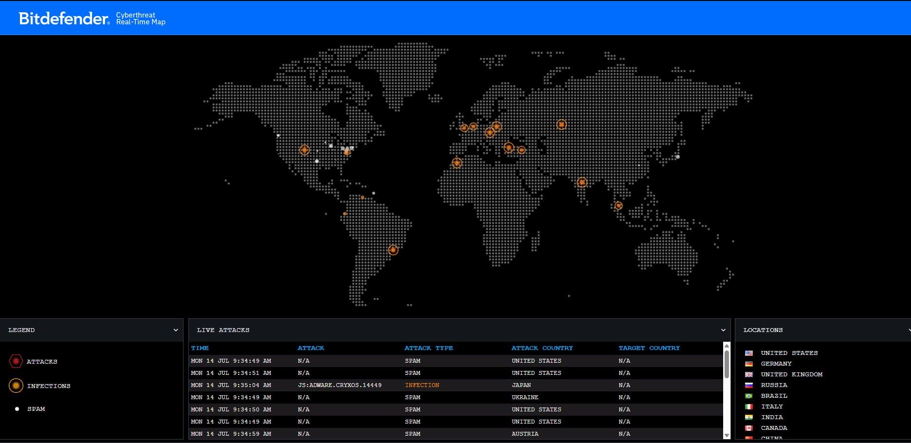This screenshot has width=911, height=443.
Task: Click the Canada flag icon
Action: coord(749,428)
